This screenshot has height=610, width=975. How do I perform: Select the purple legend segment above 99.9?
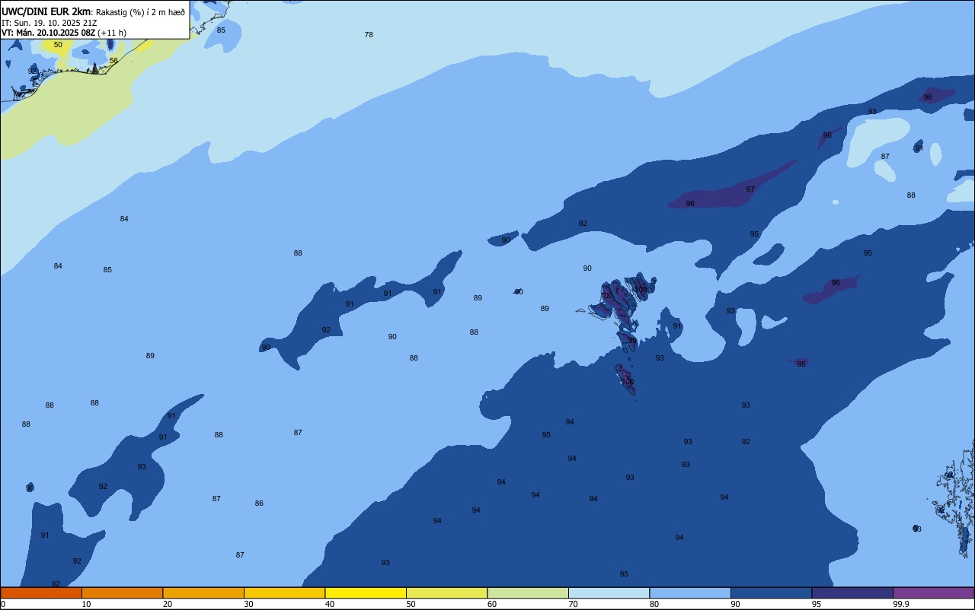click(x=933, y=593)
